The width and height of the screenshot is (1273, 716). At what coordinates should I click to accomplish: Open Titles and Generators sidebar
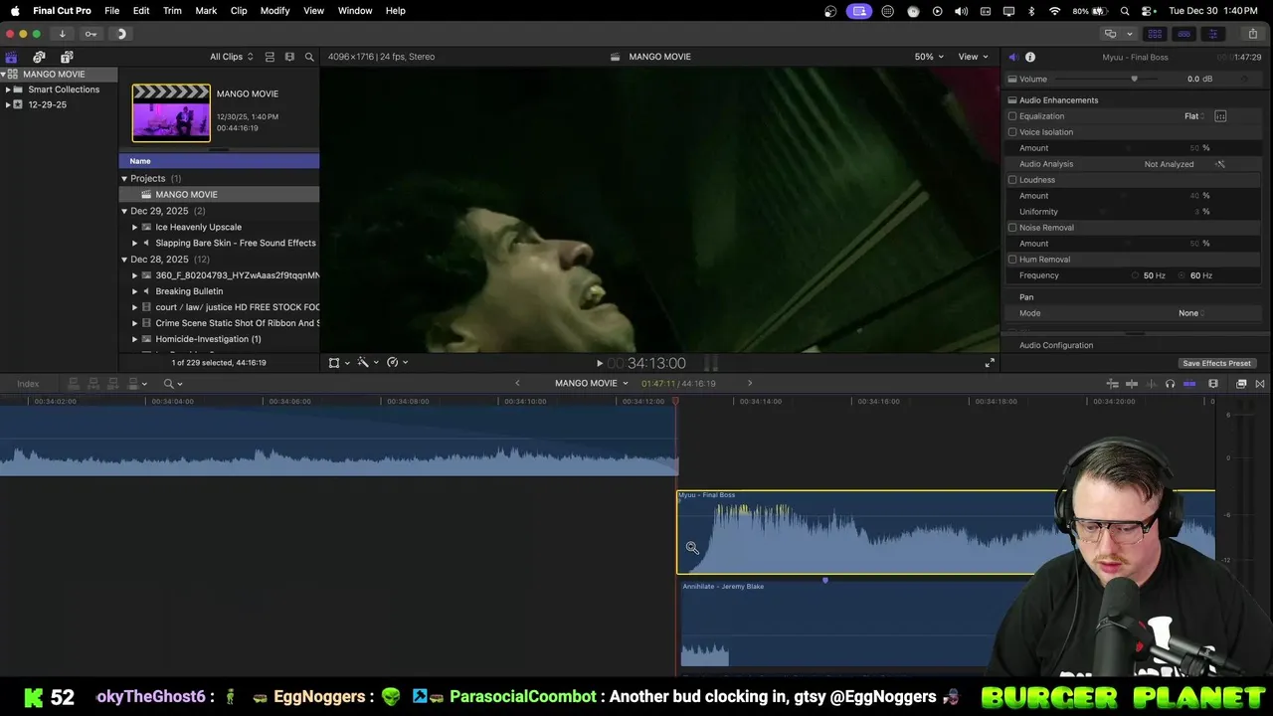pos(67,57)
